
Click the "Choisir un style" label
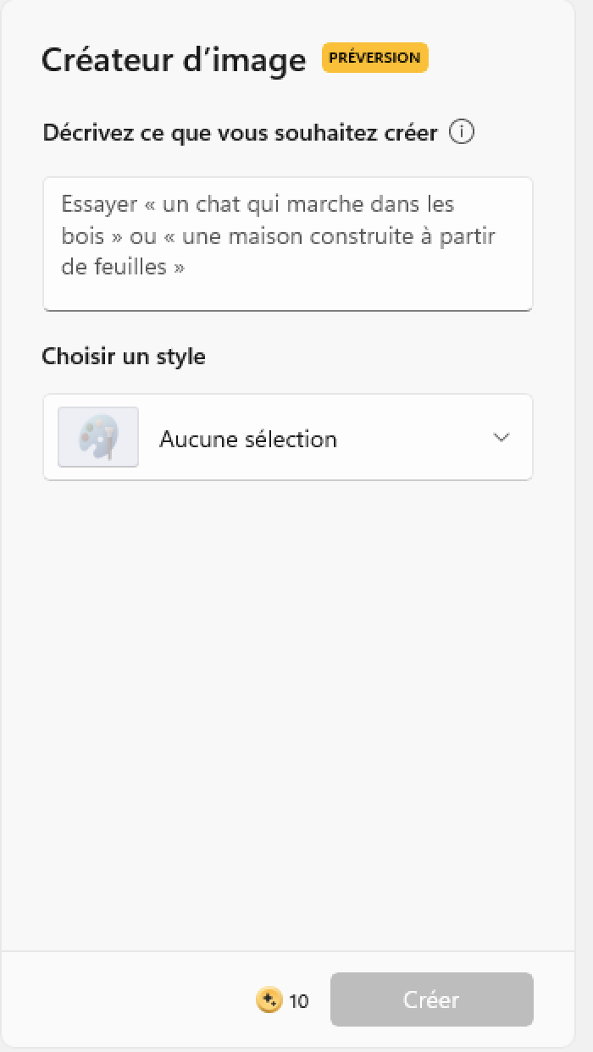pyautogui.click(x=124, y=357)
